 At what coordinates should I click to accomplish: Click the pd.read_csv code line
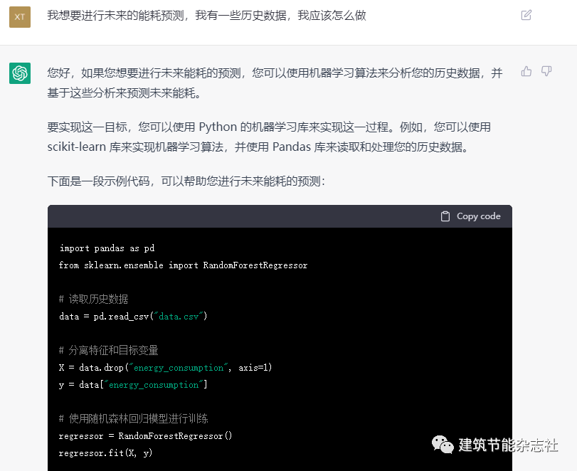coord(133,317)
